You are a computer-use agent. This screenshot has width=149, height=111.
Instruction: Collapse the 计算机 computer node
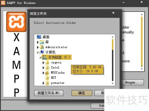(38, 52)
